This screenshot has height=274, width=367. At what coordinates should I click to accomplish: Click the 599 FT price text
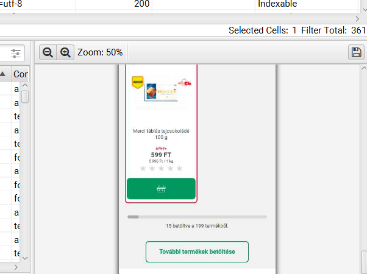click(161, 155)
